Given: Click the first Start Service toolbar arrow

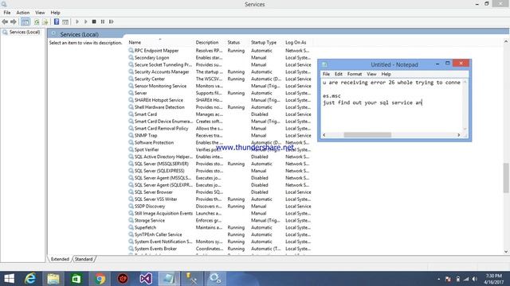Looking at the screenshot, I should pyautogui.click(x=77, y=21).
